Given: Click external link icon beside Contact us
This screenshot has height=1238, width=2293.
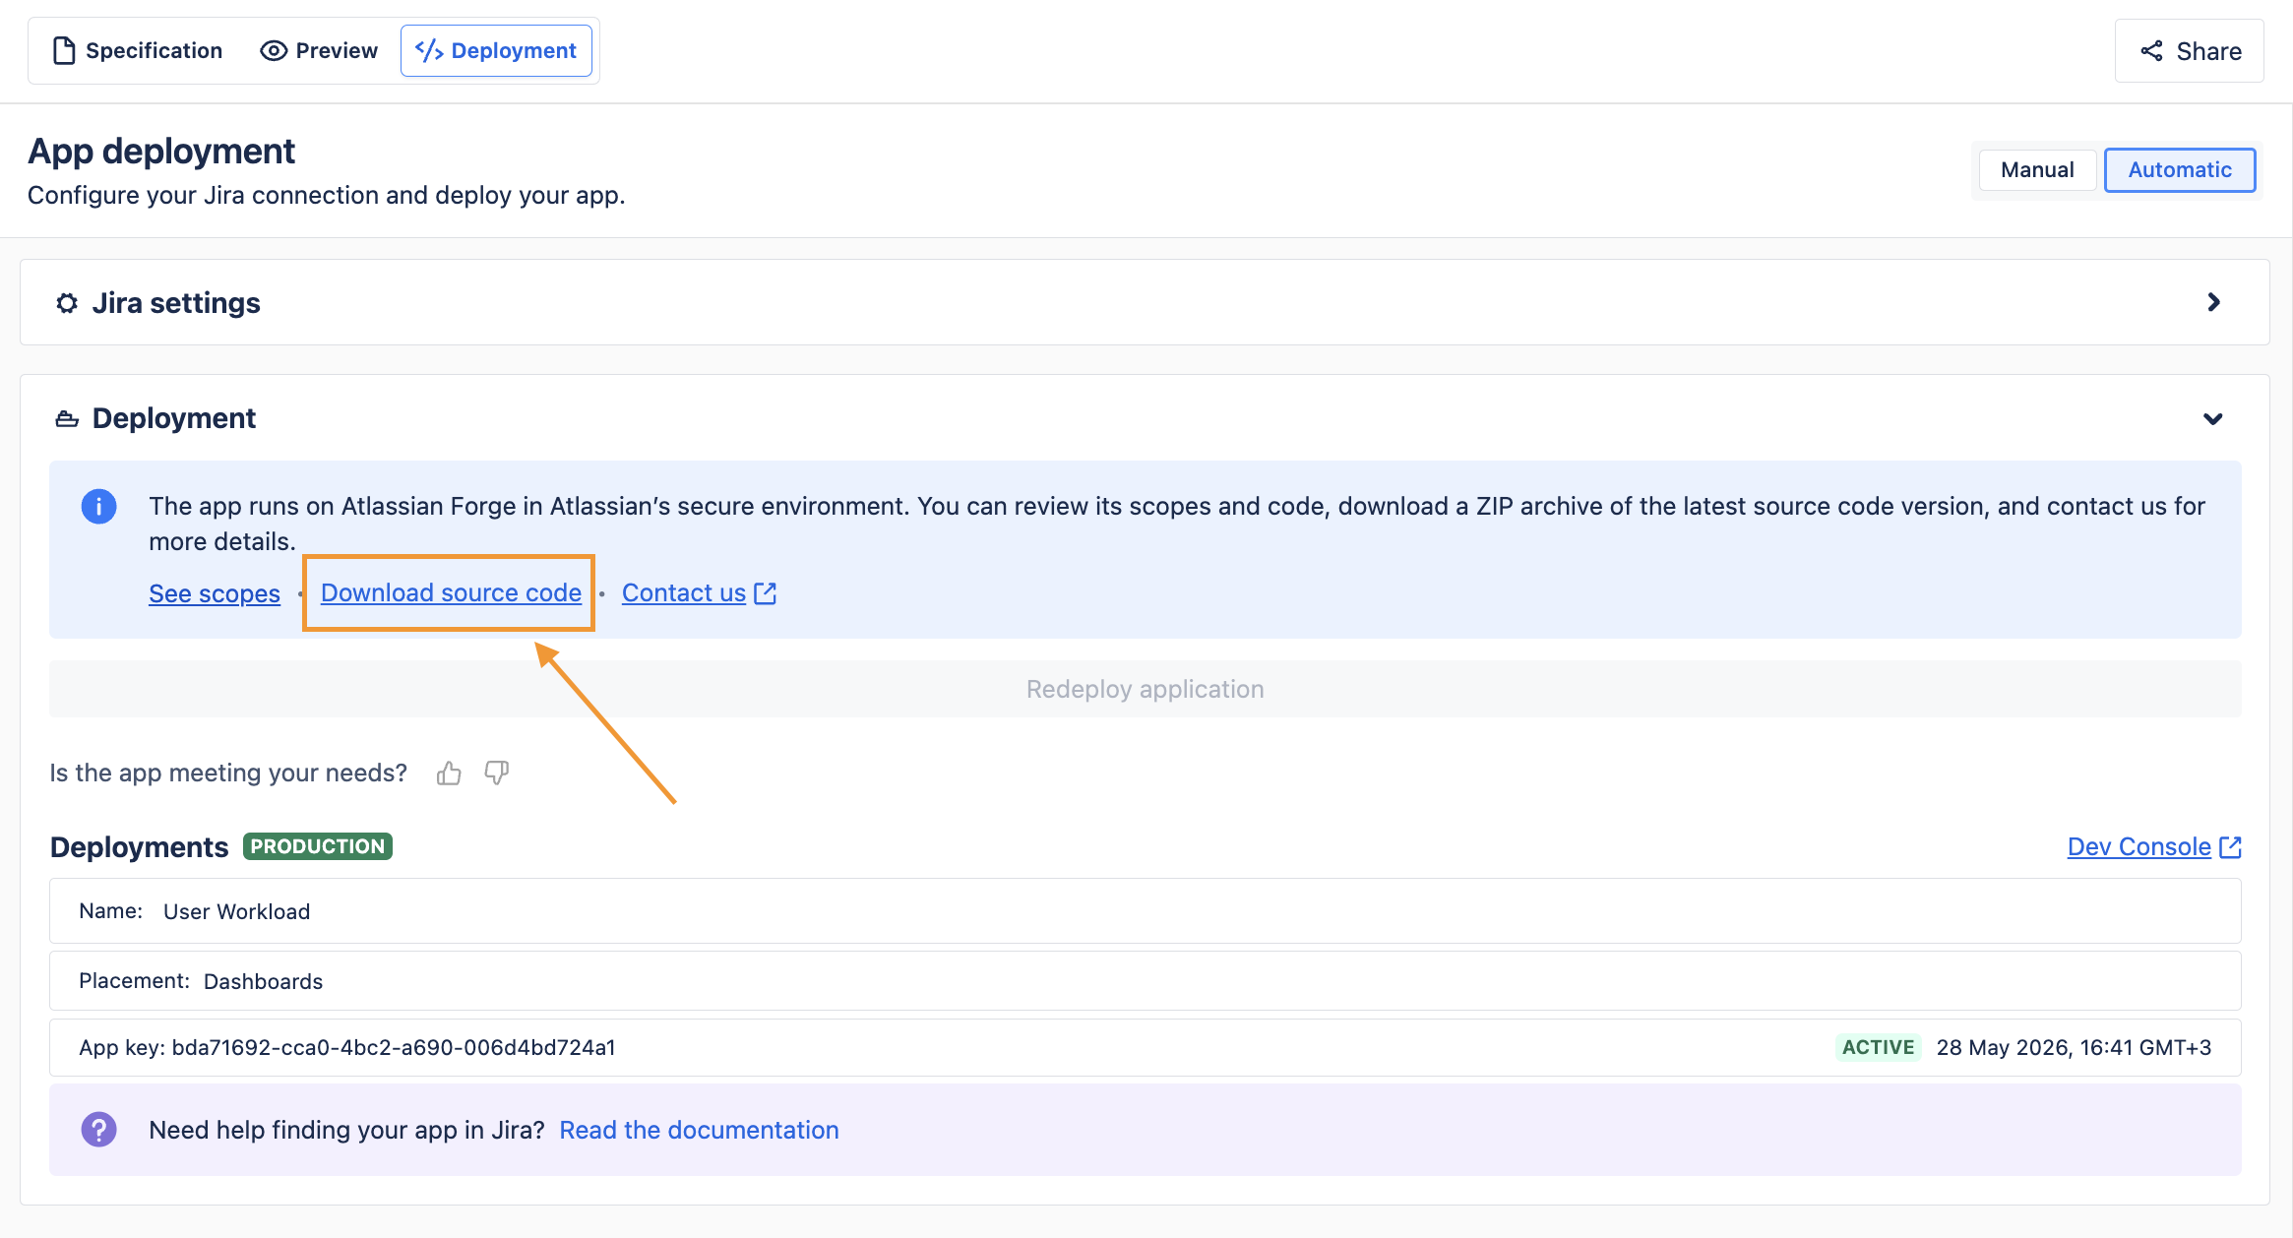Looking at the screenshot, I should point(766,593).
